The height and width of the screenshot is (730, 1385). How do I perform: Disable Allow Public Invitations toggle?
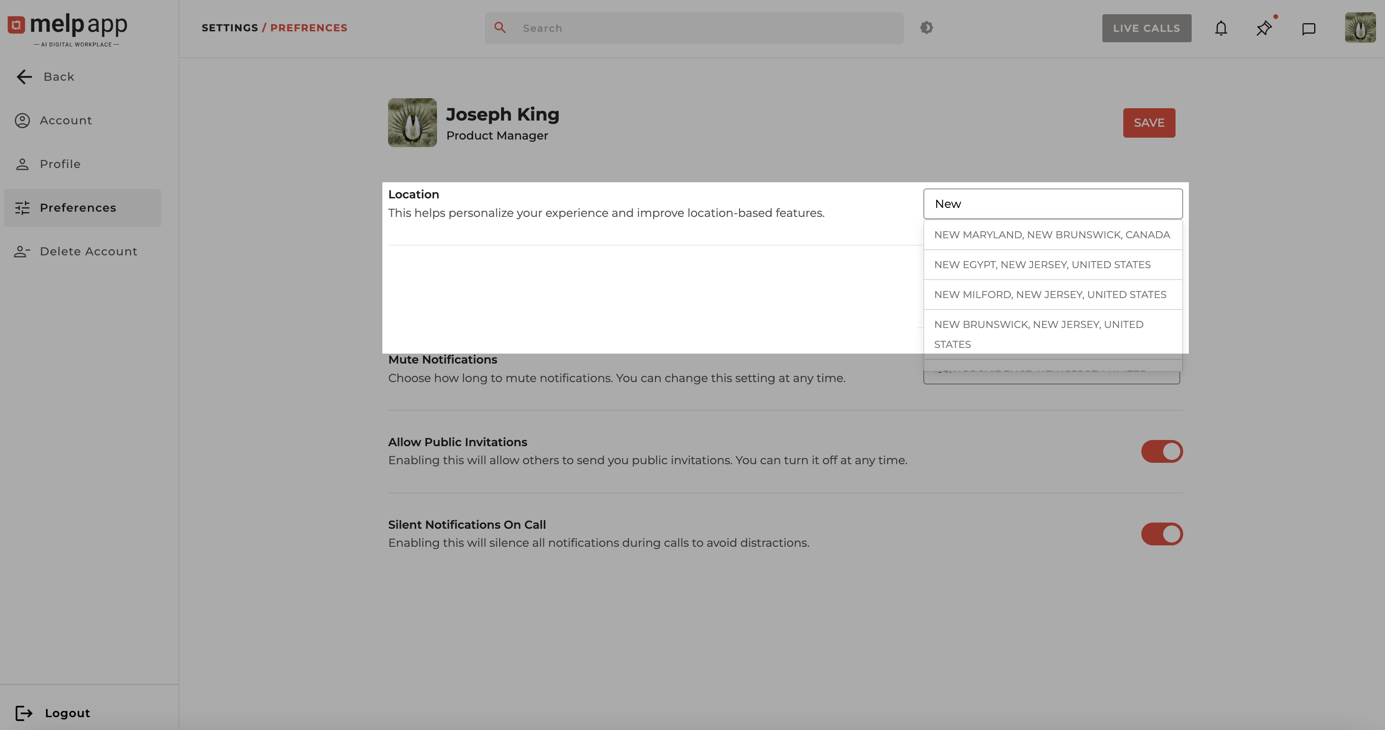pos(1161,451)
